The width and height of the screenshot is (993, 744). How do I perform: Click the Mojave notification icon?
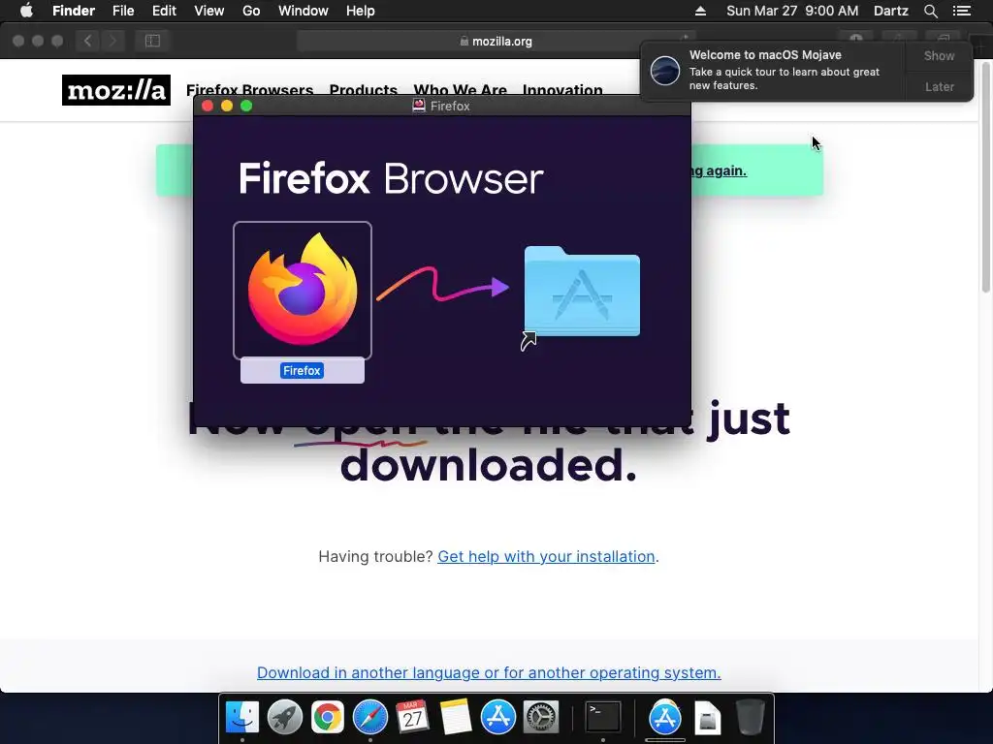(x=665, y=70)
